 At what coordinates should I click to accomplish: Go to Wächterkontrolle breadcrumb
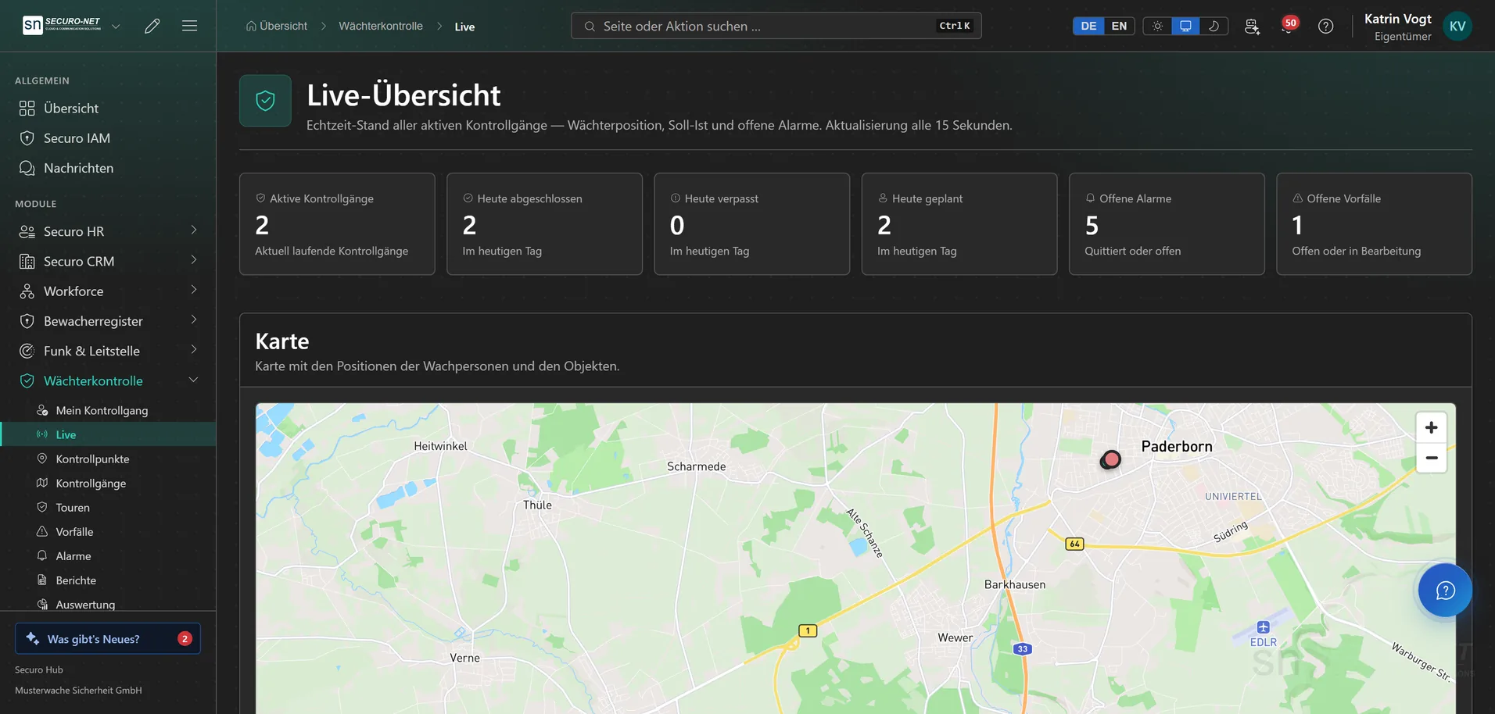pos(381,26)
